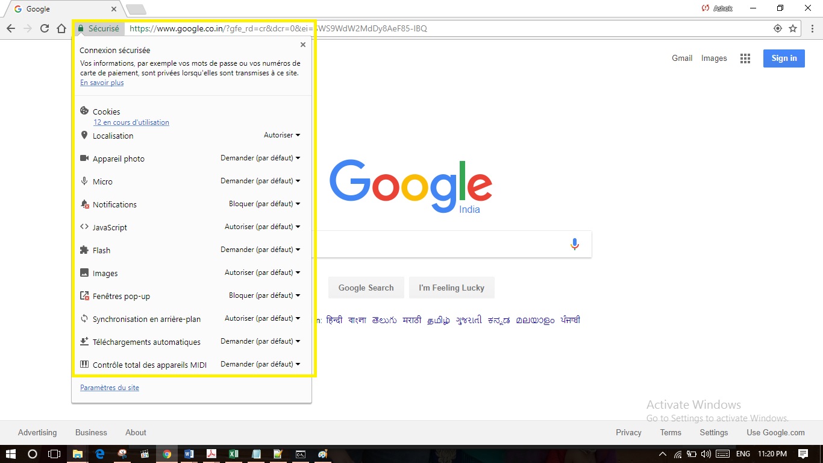Click the address bar URL
This screenshot has width=823, height=463.
point(277,28)
